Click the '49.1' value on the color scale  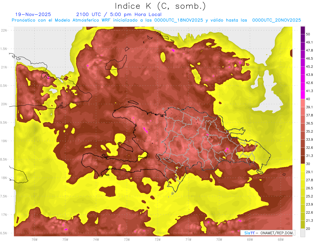tap(309, 42)
